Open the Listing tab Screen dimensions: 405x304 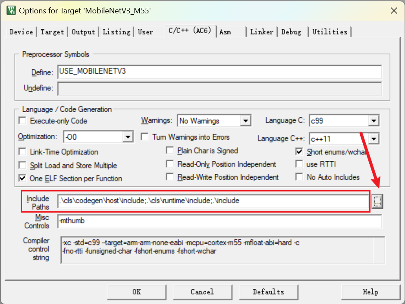pos(116,32)
